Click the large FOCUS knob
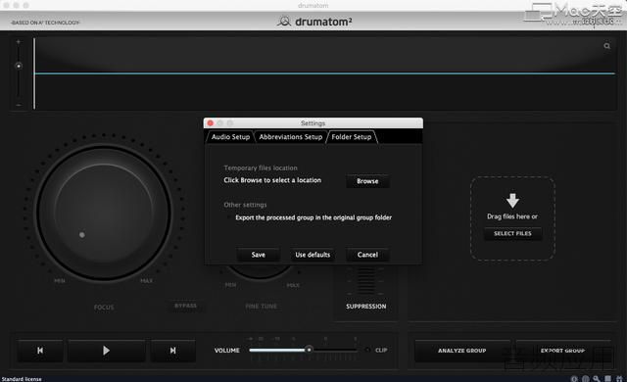 (104, 213)
